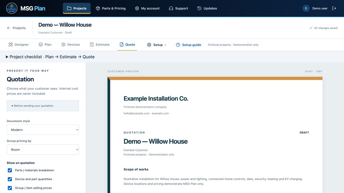Click the Devices tab's gear icon
The height and width of the screenshot is (193, 344).
(x=63, y=44)
